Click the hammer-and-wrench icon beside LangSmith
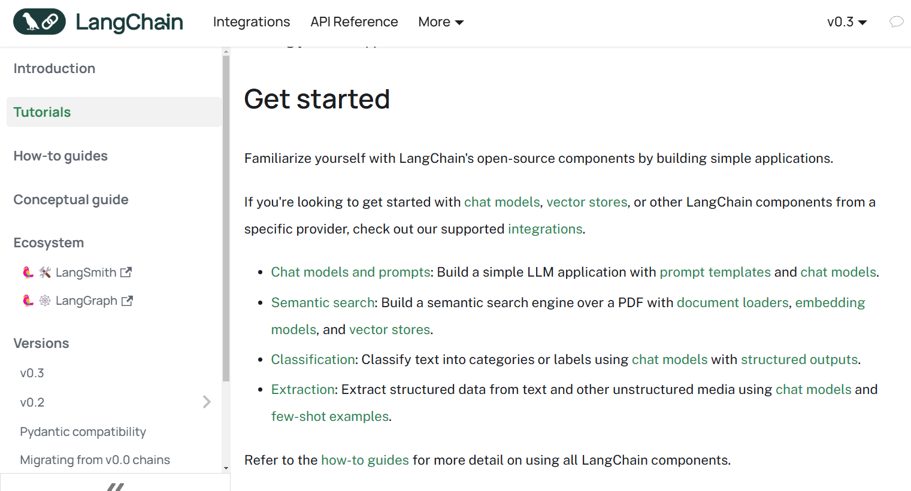Image resolution: width=911 pixels, height=491 pixels. coord(45,272)
